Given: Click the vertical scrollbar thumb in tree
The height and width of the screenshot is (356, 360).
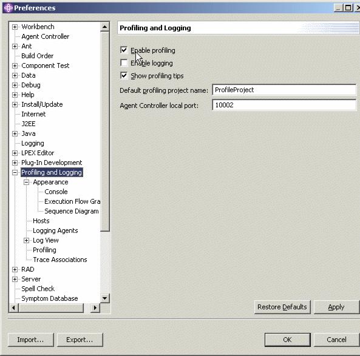Looking at the screenshot, I should 105,132.
